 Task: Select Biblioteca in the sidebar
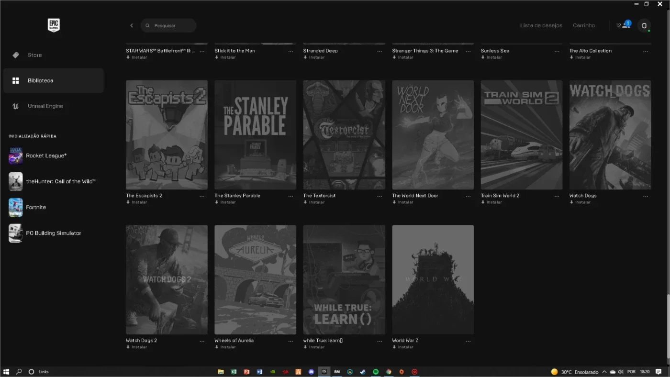click(54, 80)
